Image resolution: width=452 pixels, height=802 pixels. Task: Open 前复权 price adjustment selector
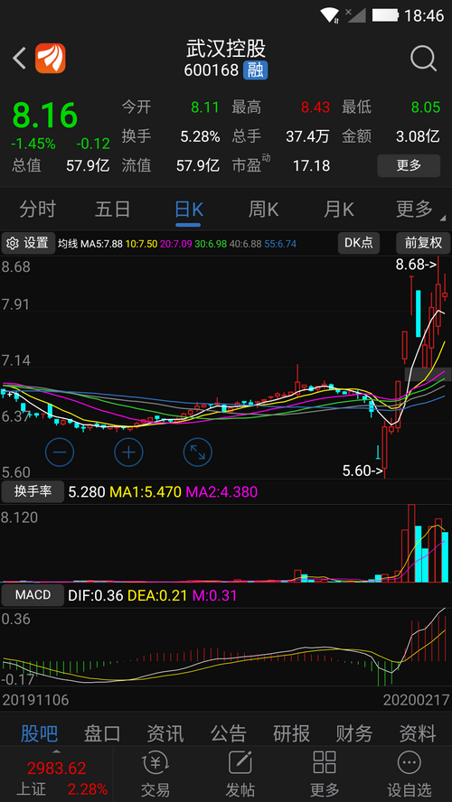(423, 243)
